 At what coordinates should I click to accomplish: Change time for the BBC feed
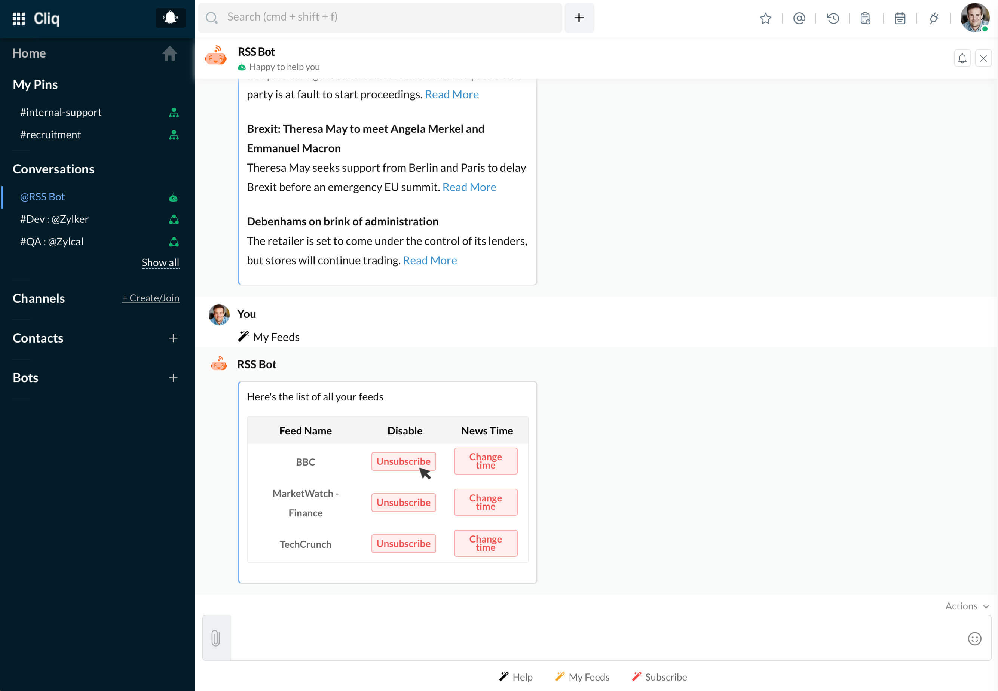(486, 461)
